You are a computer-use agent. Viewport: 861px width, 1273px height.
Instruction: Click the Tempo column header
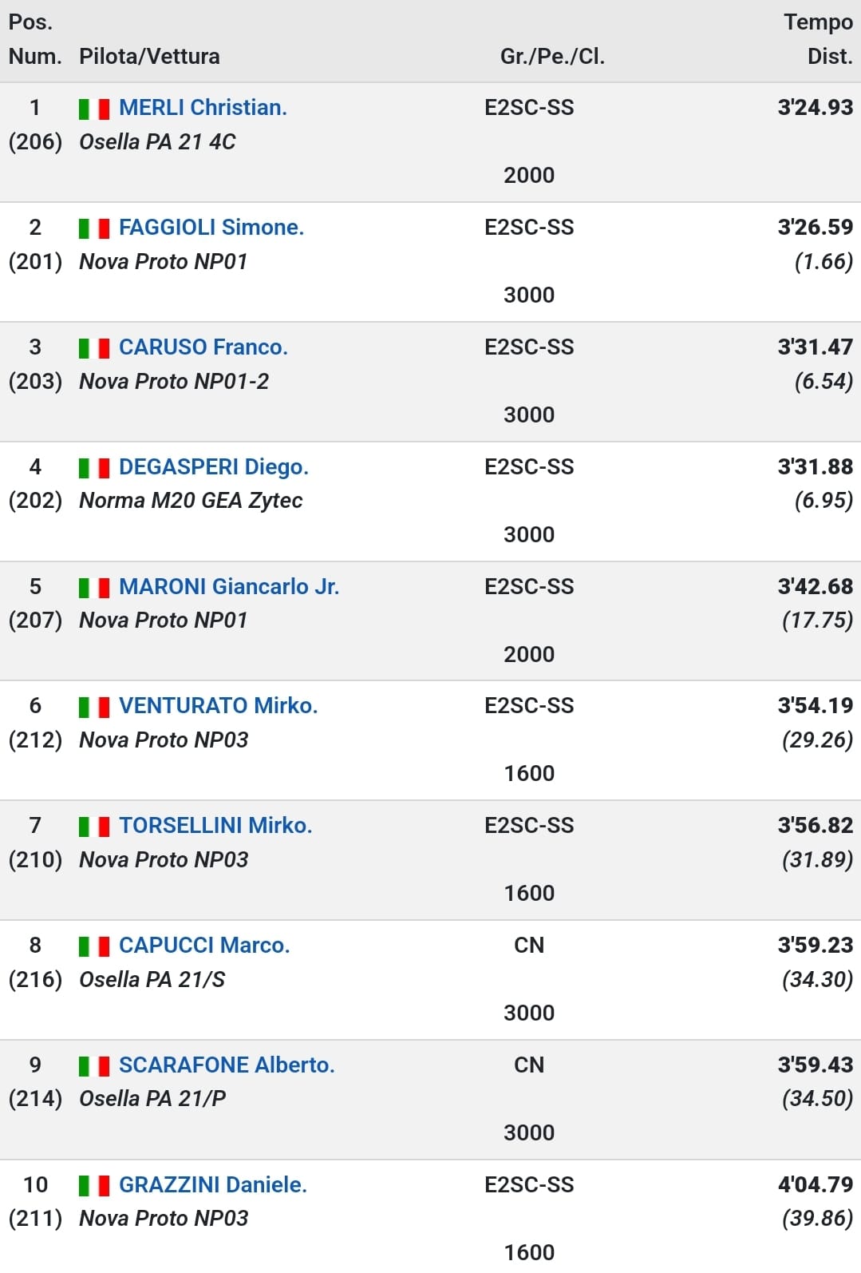818,22
